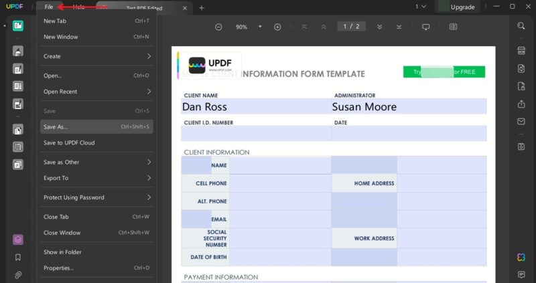Click the Cell Phone input field

click(x=280, y=183)
